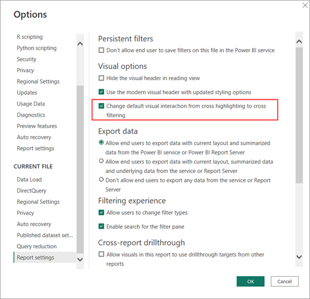Open global Regional Settings category
The height and width of the screenshot is (299, 310).
point(38,81)
